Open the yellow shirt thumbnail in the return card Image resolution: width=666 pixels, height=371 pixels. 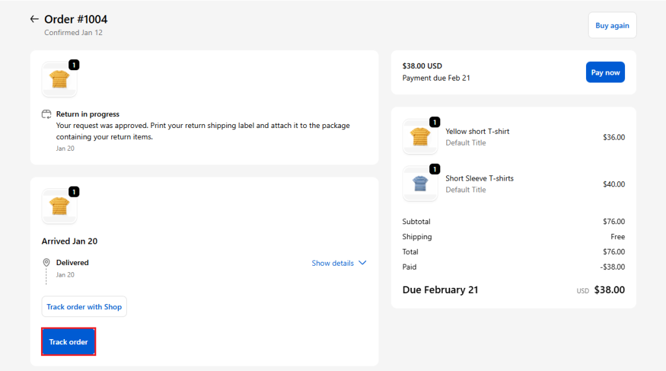59,79
